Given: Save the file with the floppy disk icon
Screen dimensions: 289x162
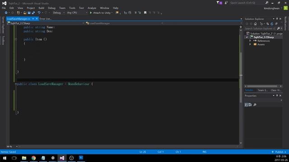Looking at the screenshot, I should (x=29, y=13).
